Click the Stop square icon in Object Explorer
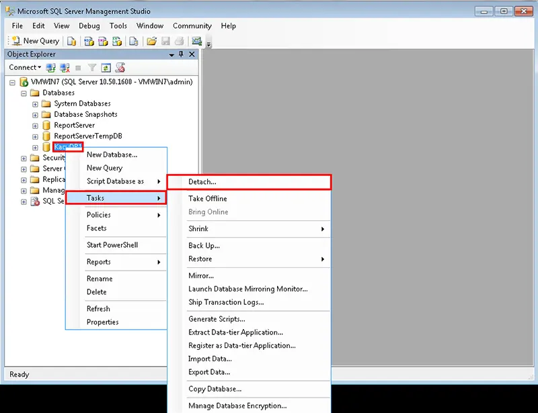 click(x=78, y=68)
